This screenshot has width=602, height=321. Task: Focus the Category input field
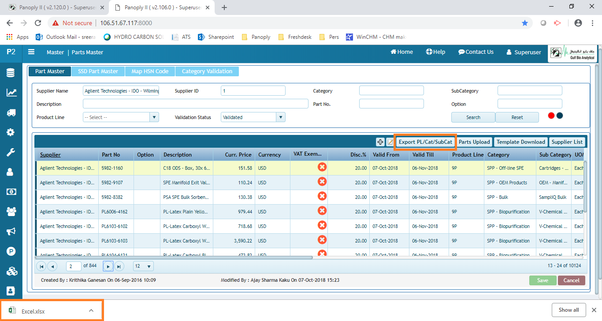pos(391,91)
